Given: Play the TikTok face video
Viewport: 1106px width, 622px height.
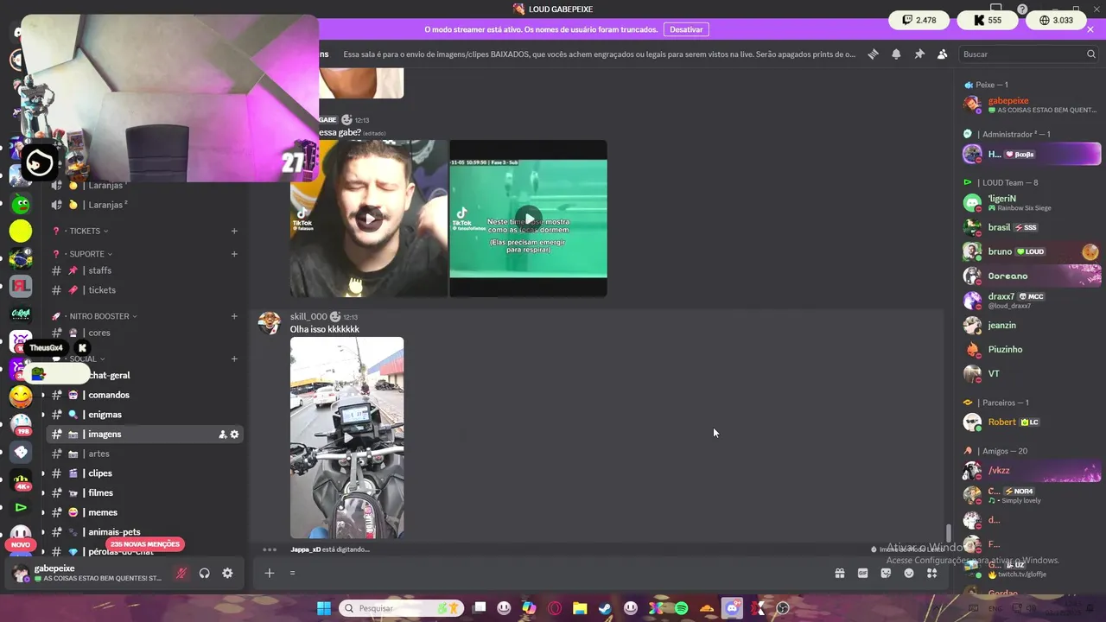Looking at the screenshot, I should (x=369, y=219).
